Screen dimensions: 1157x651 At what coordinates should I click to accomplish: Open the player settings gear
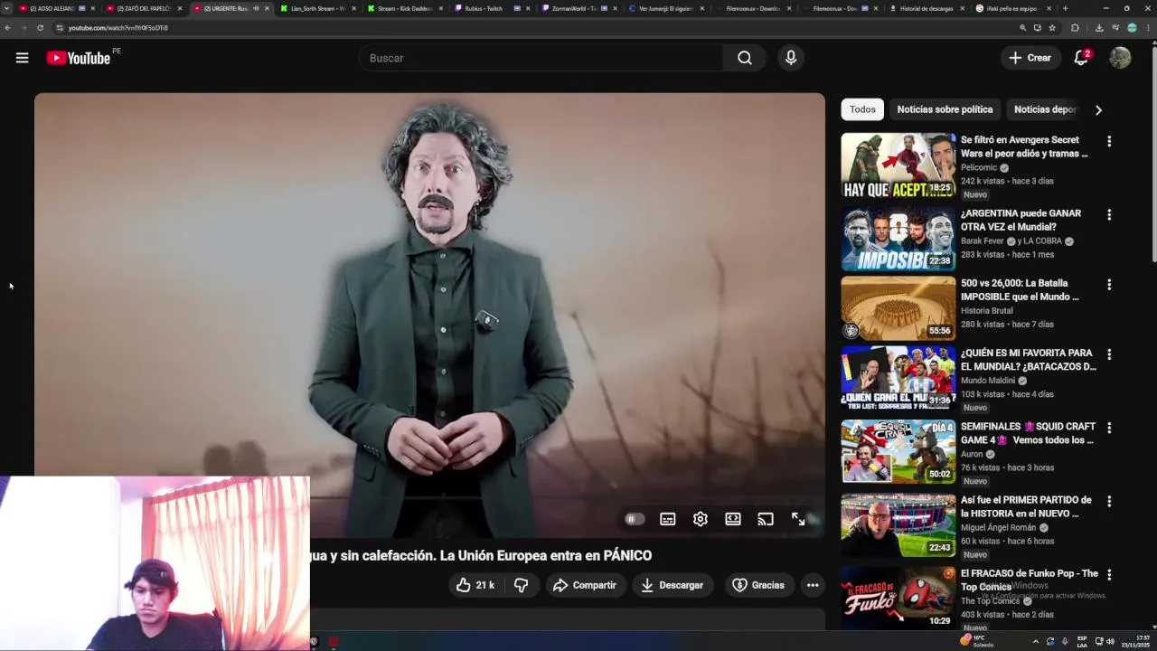(701, 519)
